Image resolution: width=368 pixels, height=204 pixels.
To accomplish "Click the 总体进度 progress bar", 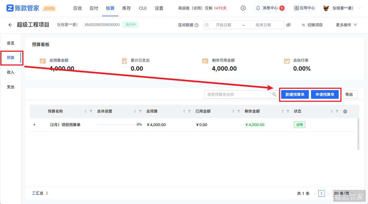I will [x=116, y=125].
